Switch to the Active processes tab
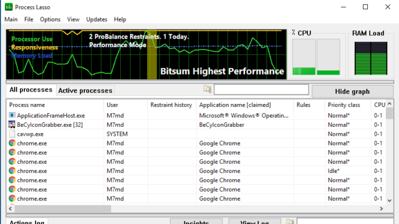The height and width of the screenshot is (224, 399). pyautogui.click(x=85, y=91)
